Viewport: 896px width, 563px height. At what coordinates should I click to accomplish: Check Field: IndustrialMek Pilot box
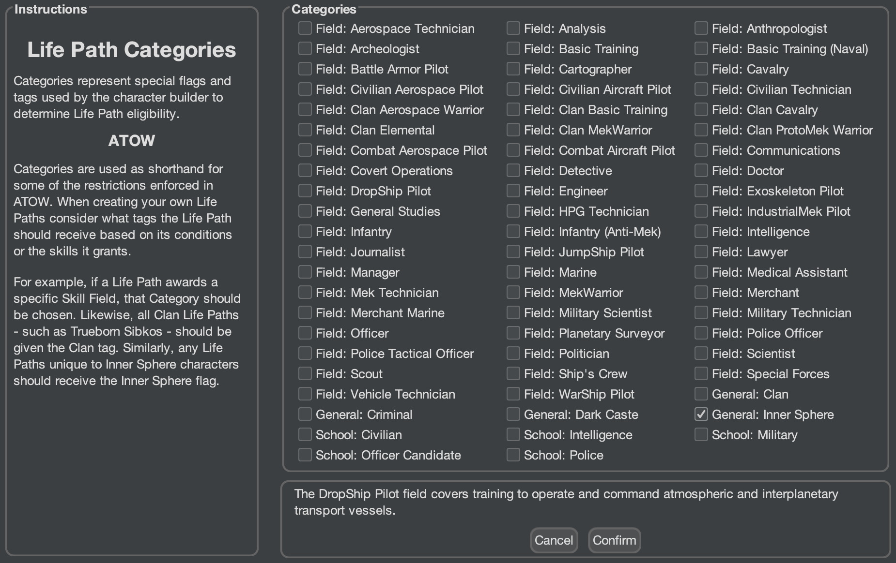tap(701, 211)
